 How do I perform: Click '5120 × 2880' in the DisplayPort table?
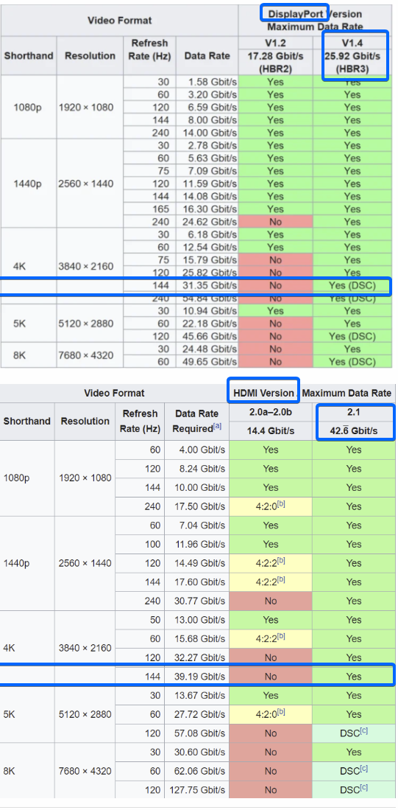[x=85, y=324]
